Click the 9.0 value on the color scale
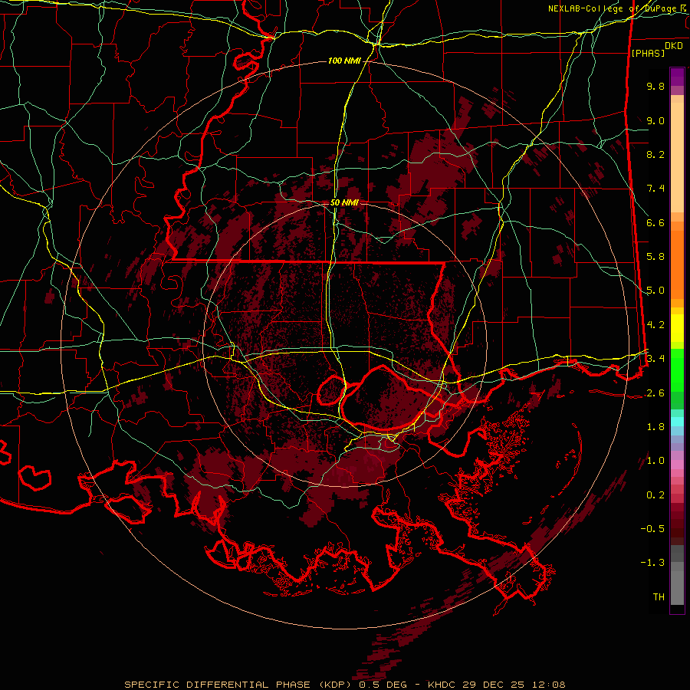 pyautogui.click(x=655, y=120)
